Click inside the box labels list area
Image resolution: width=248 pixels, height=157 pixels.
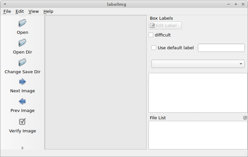click(198, 93)
